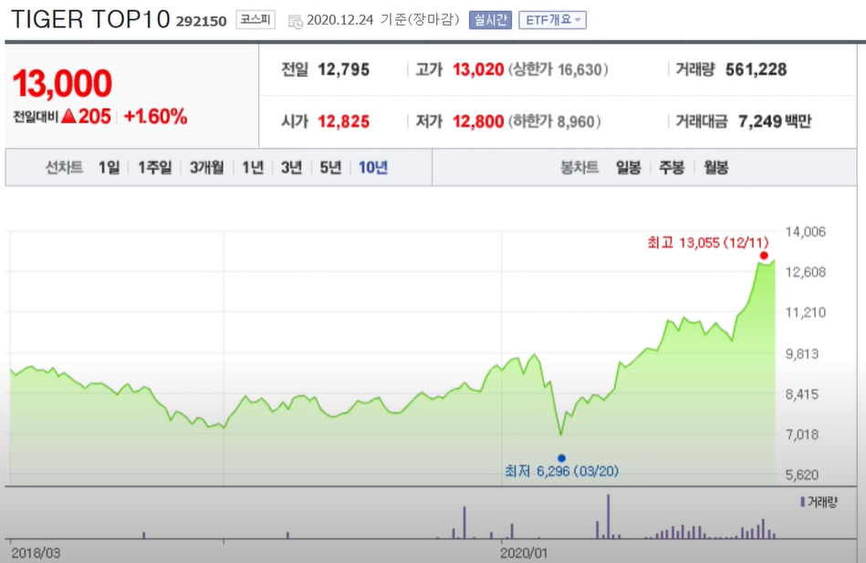This screenshot has width=866, height=563.
Task: Click the 2020.12.24 기준(장마감) date text
Action: tap(383, 20)
